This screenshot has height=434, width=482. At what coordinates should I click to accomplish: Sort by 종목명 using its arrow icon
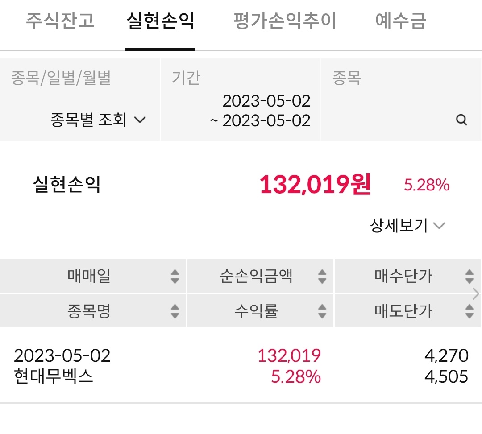pyautogui.click(x=175, y=311)
